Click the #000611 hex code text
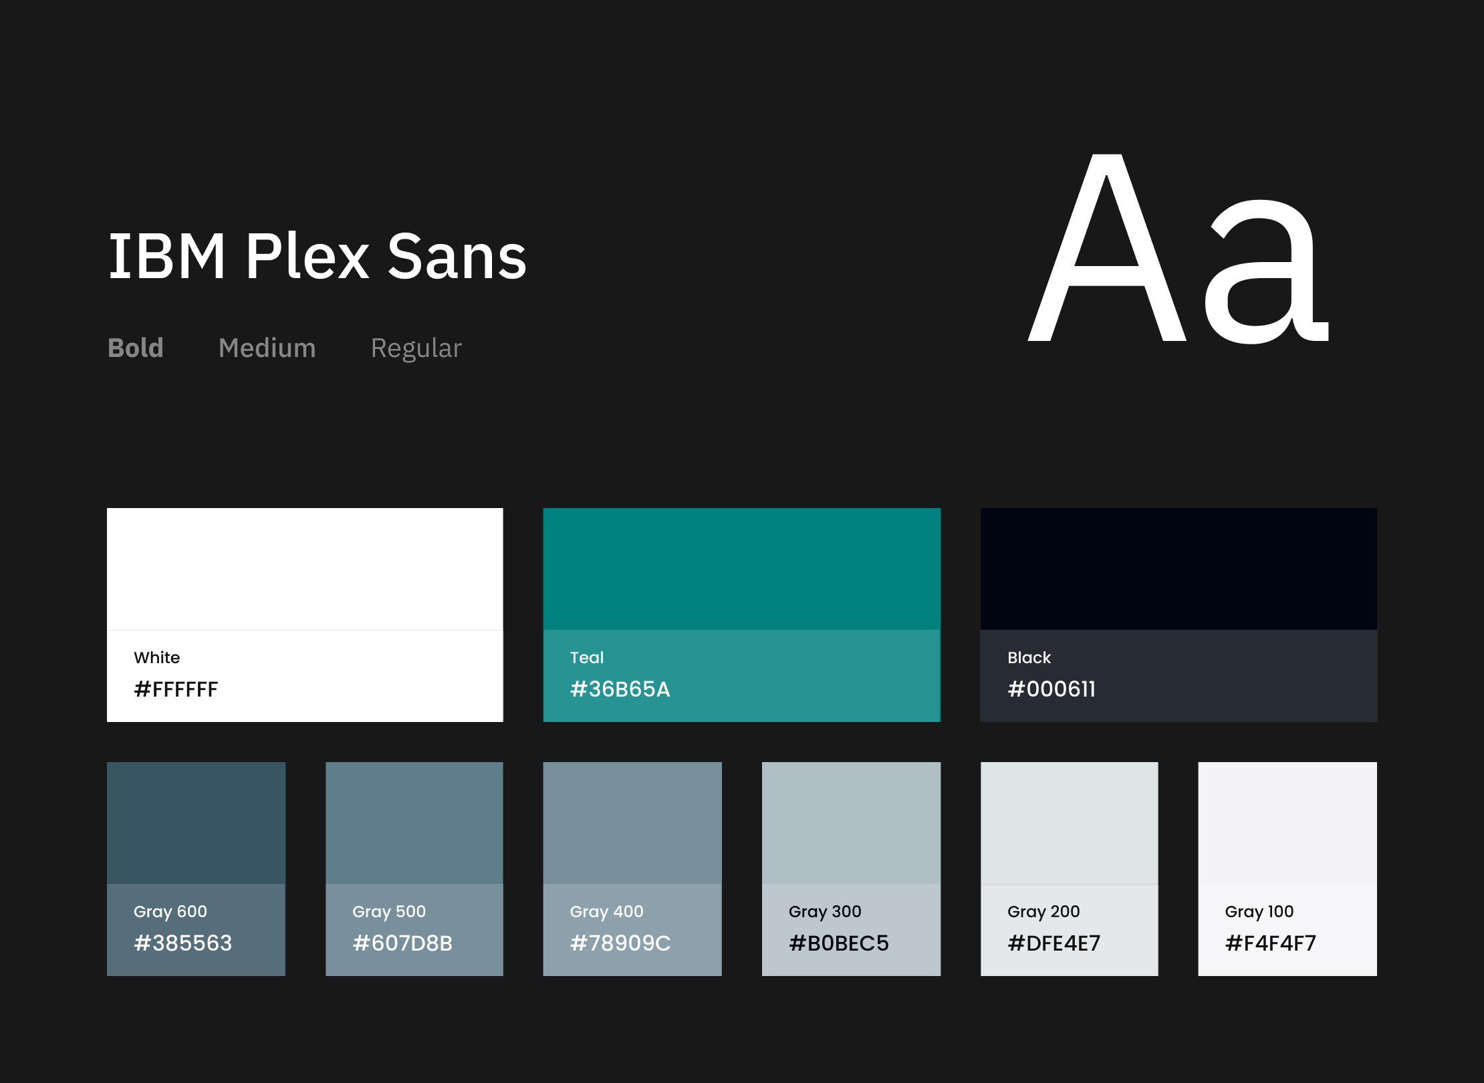This screenshot has height=1083, width=1484. [x=1052, y=689]
